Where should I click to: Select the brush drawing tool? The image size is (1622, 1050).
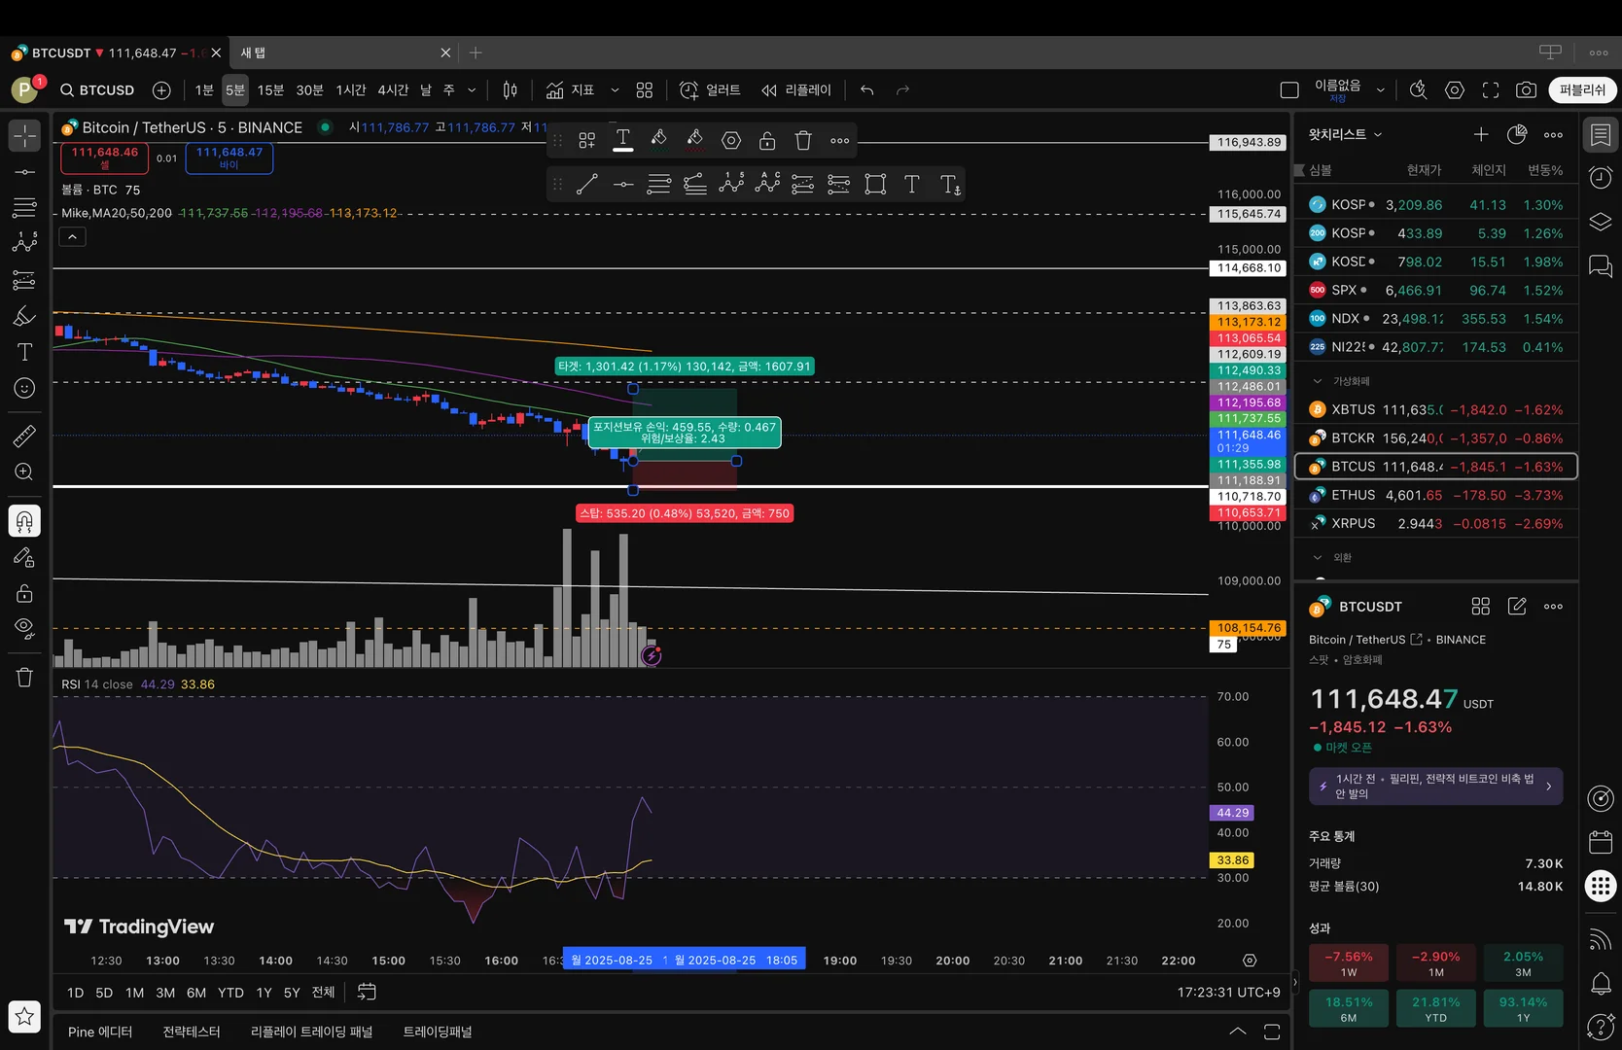point(24,316)
